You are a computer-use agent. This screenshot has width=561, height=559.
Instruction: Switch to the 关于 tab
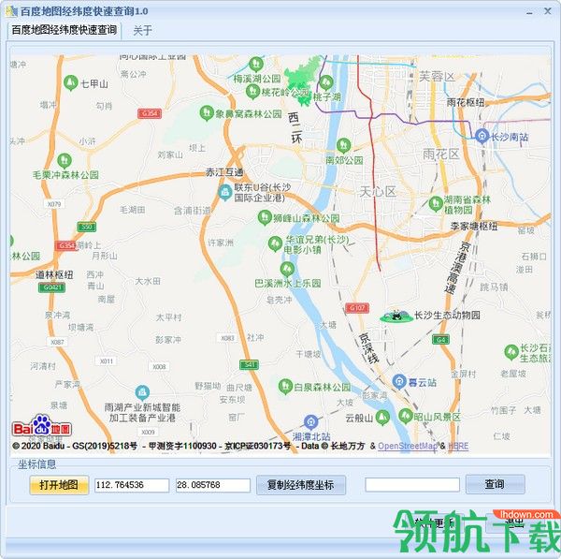[142, 31]
